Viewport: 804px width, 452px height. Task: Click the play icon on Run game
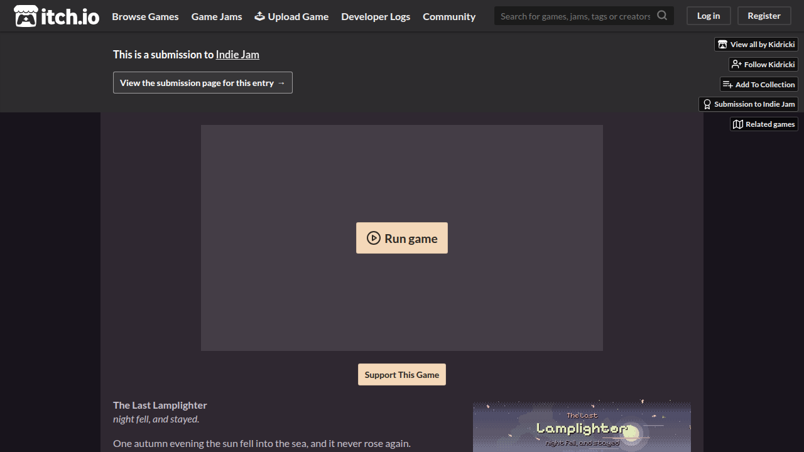374,238
